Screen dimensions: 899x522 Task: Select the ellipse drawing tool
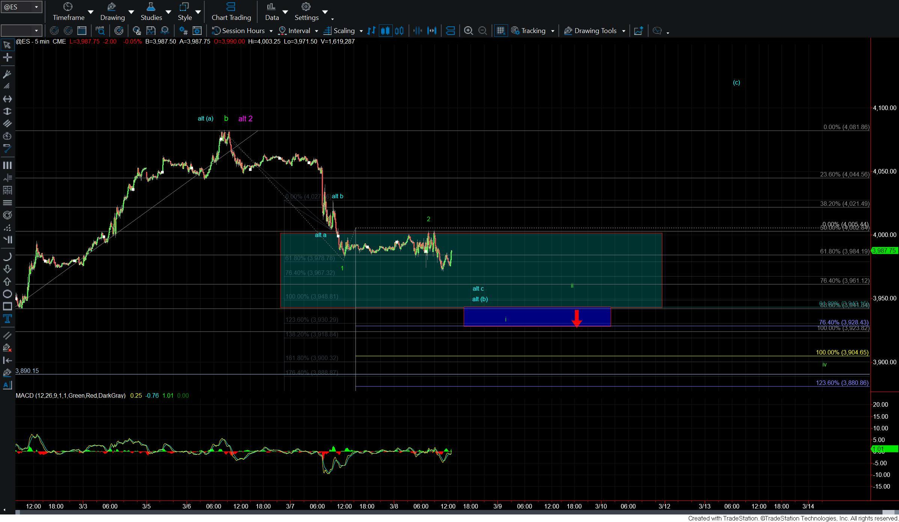pyautogui.click(x=7, y=294)
